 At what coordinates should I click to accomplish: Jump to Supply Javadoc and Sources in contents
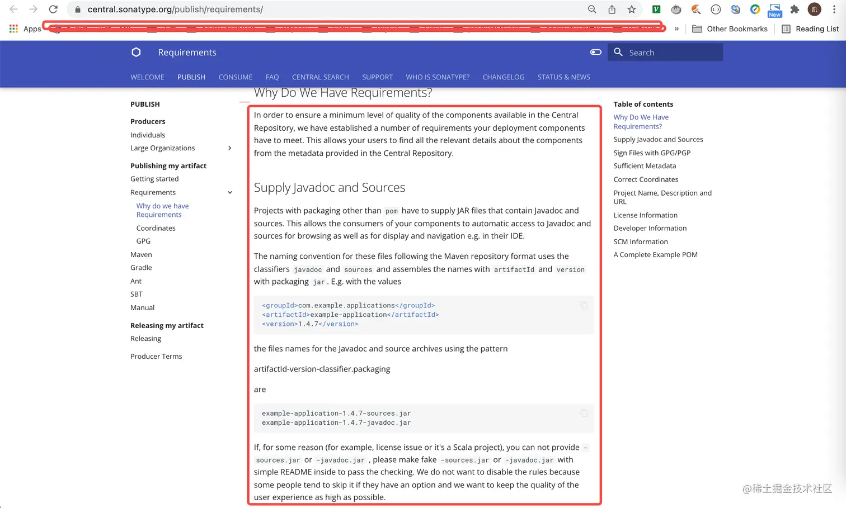658,140
